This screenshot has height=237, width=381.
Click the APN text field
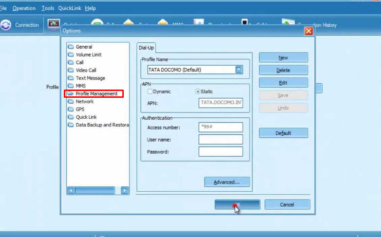pos(221,103)
